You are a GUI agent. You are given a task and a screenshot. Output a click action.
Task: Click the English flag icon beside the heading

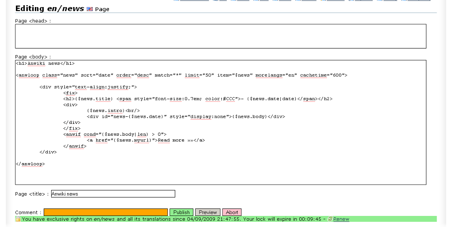(x=90, y=9)
